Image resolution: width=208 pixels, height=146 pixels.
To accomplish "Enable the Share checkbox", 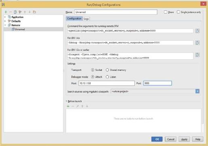I will [x=166, y=12].
